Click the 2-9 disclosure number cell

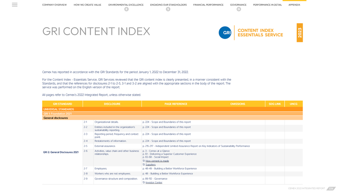pos(85,179)
